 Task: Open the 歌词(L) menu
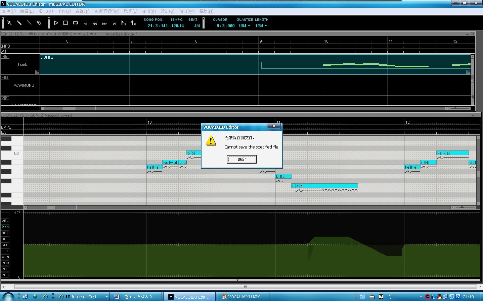click(131, 11)
